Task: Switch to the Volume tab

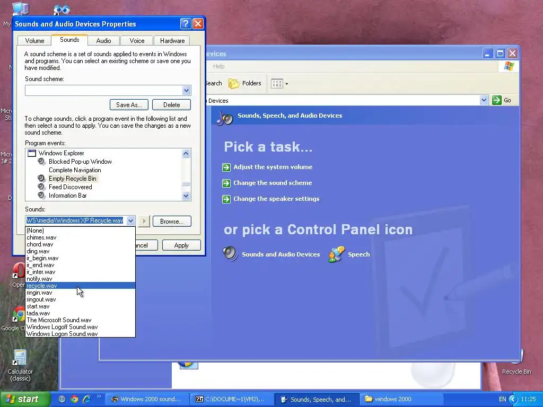Action: pyautogui.click(x=34, y=40)
